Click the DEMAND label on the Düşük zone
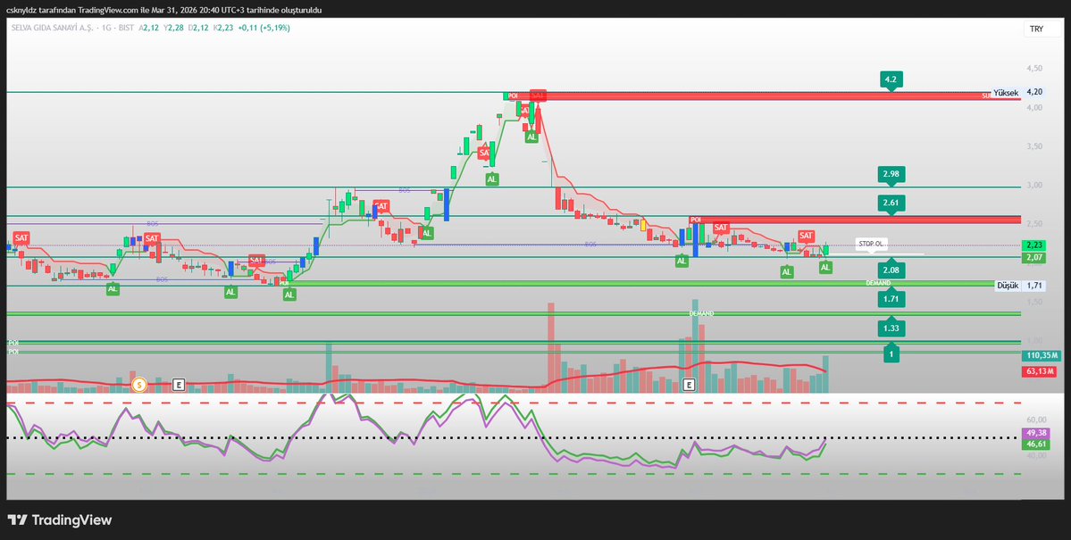This screenshot has width=1071, height=540. point(878,283)
